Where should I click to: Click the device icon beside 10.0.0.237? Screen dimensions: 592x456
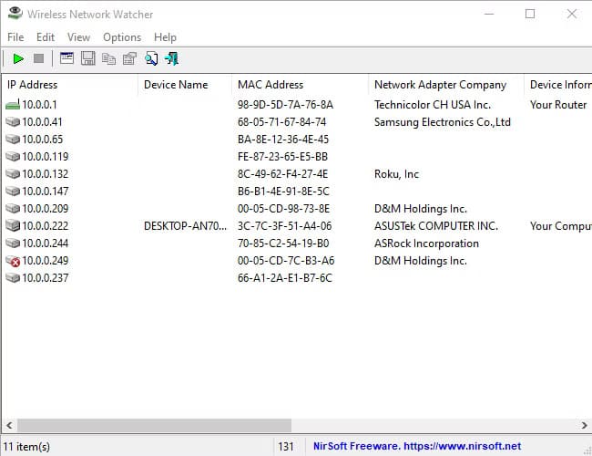coord(13,278)
